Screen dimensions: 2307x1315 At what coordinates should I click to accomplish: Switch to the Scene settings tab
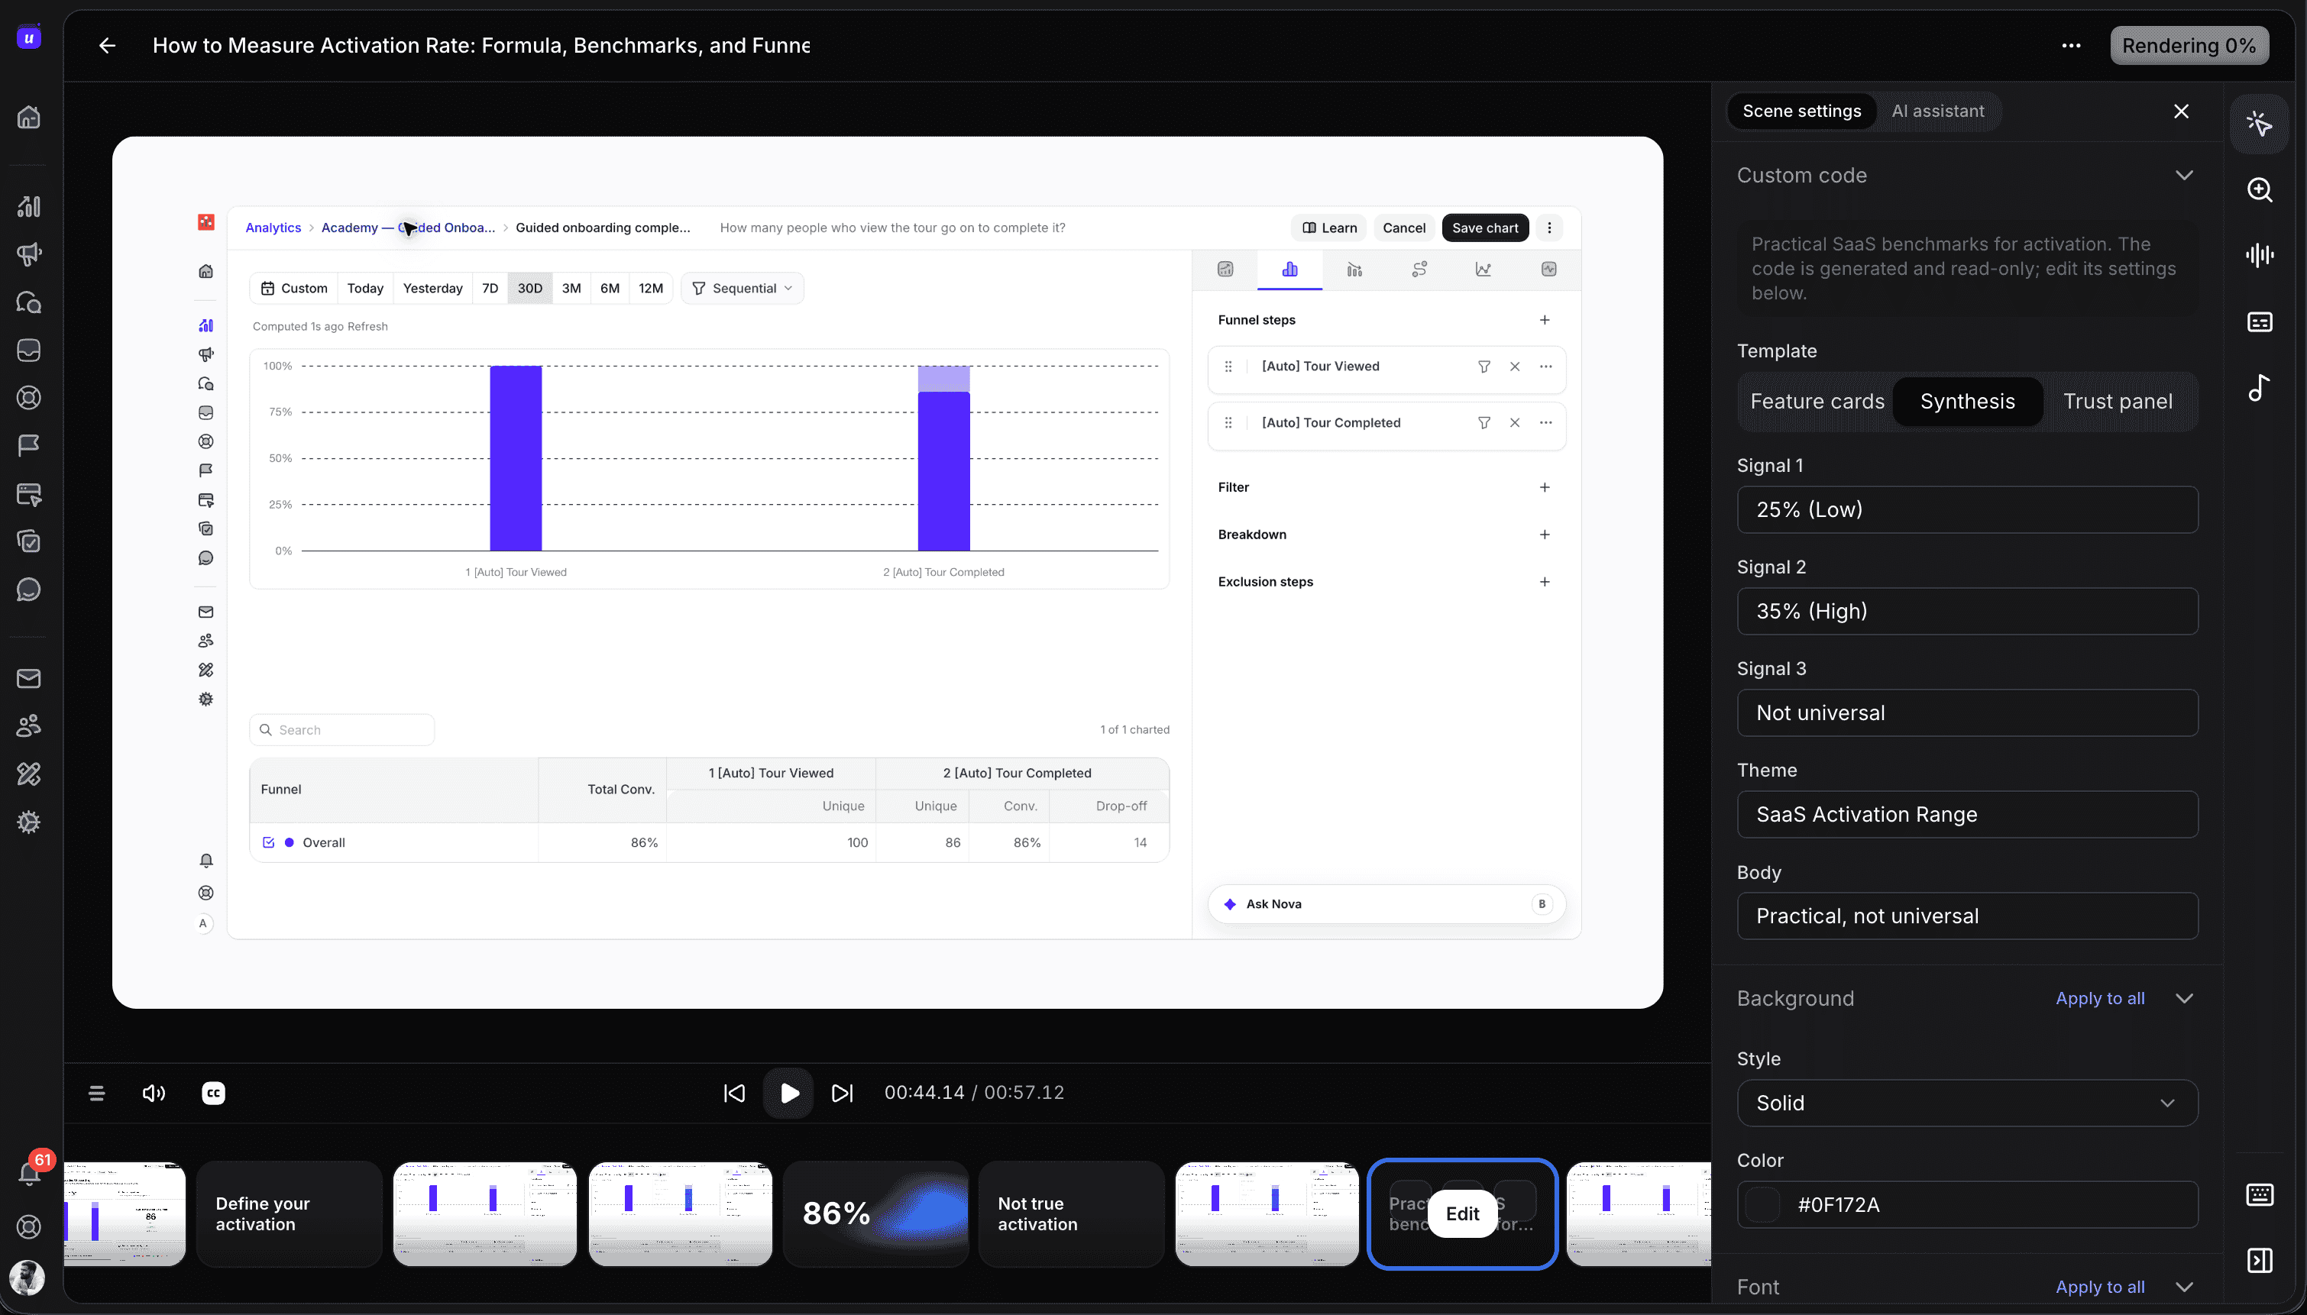point(1801,111)
